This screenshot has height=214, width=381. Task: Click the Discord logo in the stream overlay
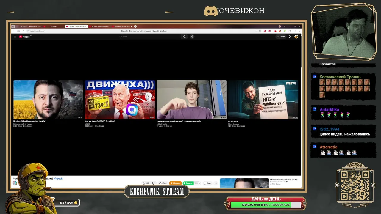(x=211, y=11)
